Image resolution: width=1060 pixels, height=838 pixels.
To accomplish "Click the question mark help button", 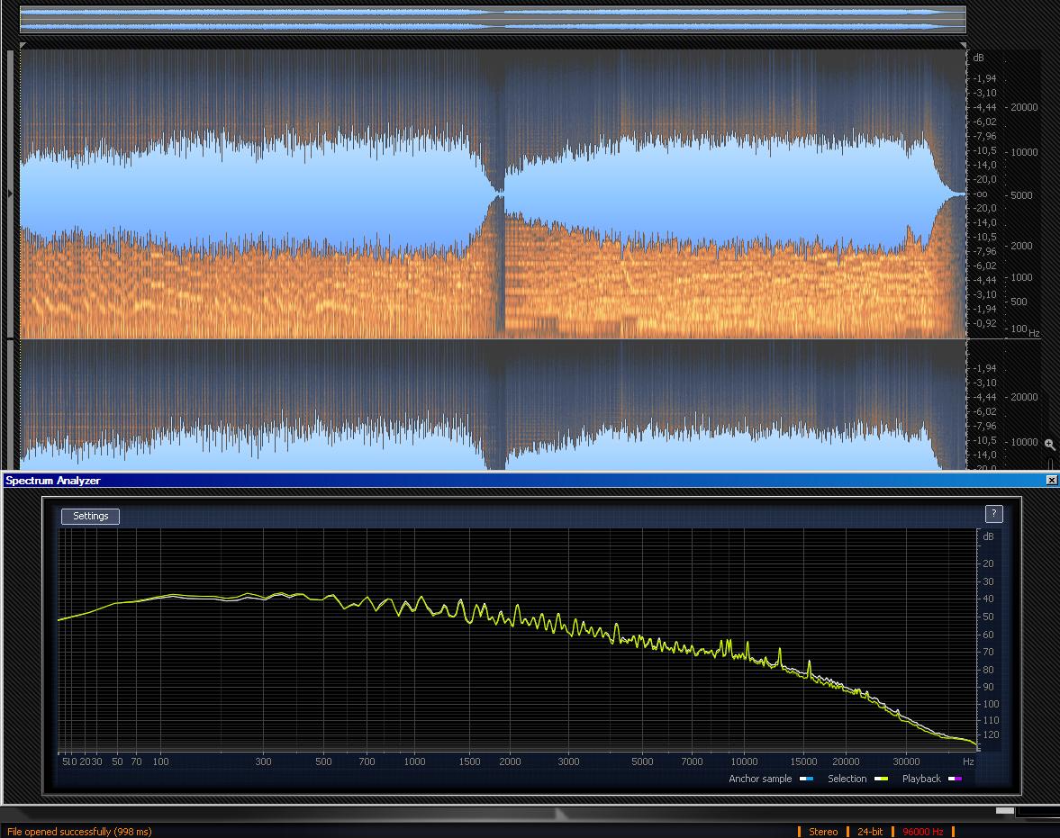I will [x=993, y=514].
